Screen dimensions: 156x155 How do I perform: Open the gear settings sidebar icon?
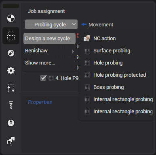[x=11, y=71]
